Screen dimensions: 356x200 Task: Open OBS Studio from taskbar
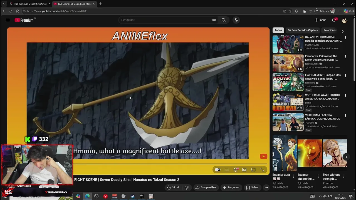pos(96,196)
